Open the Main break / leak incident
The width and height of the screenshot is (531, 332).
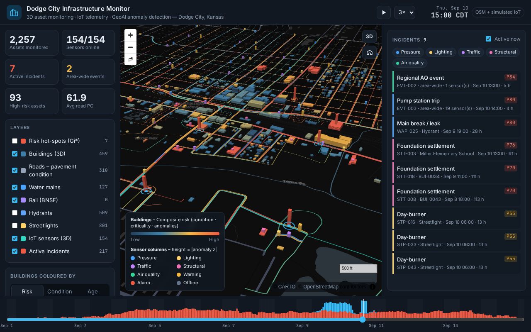click(456, 127)
